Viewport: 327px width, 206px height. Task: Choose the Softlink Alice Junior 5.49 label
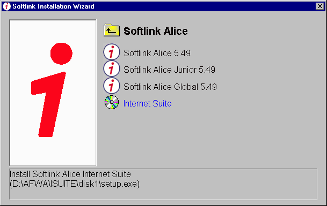169,70
